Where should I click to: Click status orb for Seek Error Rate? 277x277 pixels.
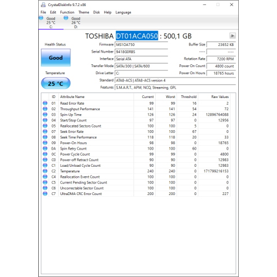click(45, 131)
